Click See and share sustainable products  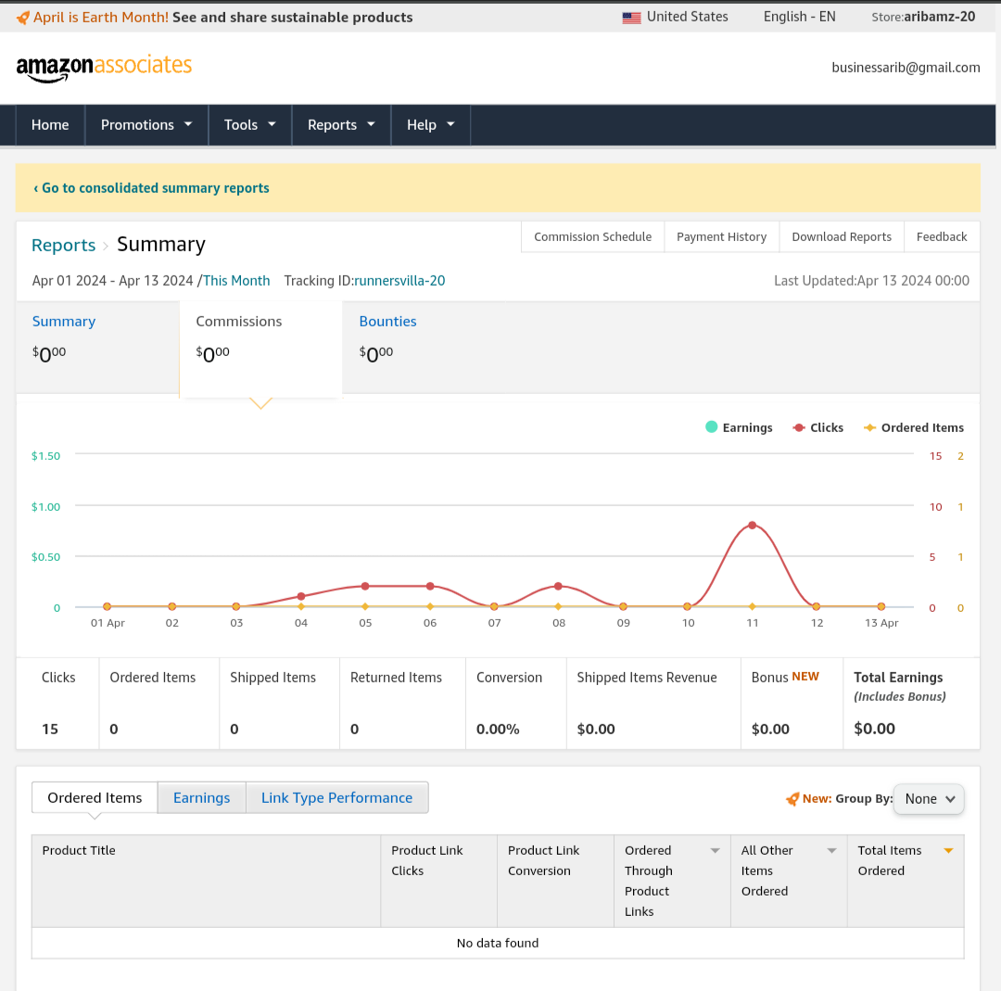292,18
